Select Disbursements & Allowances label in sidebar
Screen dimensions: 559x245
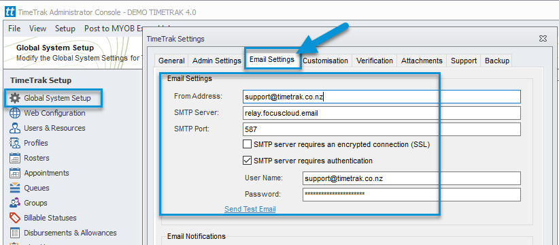click(x=70, y=233)
